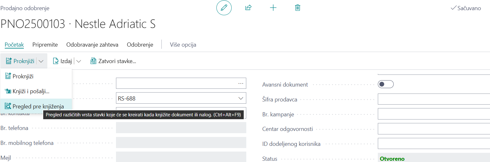This screenshot has width=490, height=162.
Task: Toggle the Avansni dokument switch
Action: click(x=385, y=84)
